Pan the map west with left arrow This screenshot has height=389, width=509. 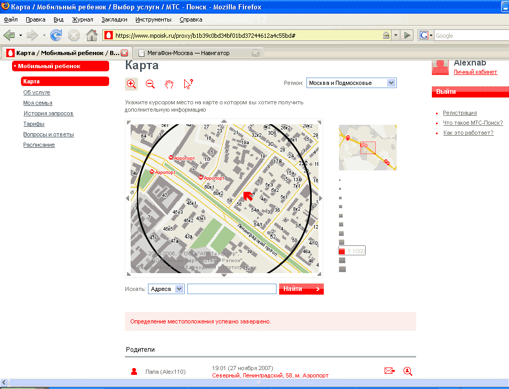click(x=128, y=198)
